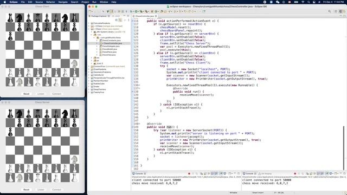The image size is (347, 195).
Task: Click the Eclipse toolbar search magnifier icon
Action: point(329,11)
